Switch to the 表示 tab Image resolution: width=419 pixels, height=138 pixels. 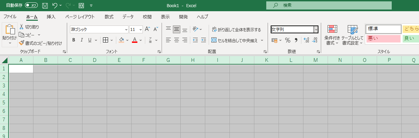(165, 16)
